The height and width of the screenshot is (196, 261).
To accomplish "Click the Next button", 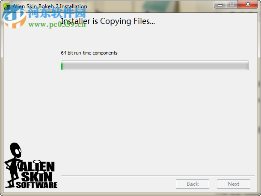I will point(233,184).
